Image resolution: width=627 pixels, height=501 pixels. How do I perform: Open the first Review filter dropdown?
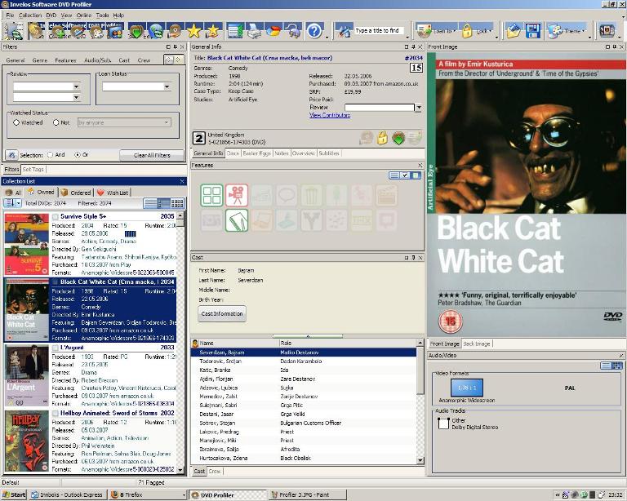point(76,86)
